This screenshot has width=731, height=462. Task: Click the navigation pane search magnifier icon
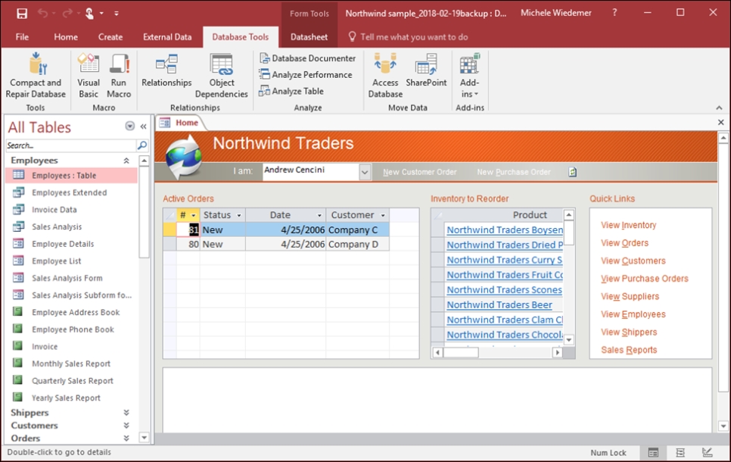point(142,145)
